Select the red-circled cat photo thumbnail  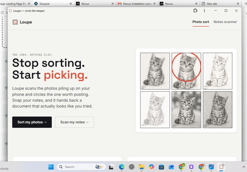(x=186, y=71)
